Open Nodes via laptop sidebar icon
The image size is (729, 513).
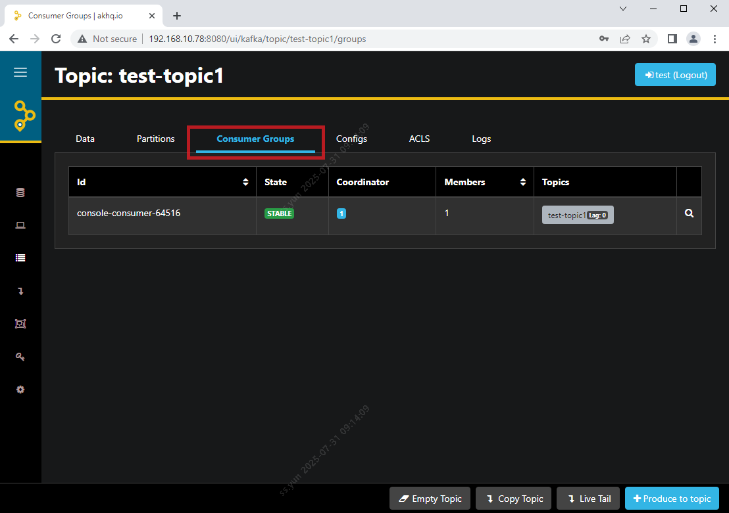click(20, 225)
